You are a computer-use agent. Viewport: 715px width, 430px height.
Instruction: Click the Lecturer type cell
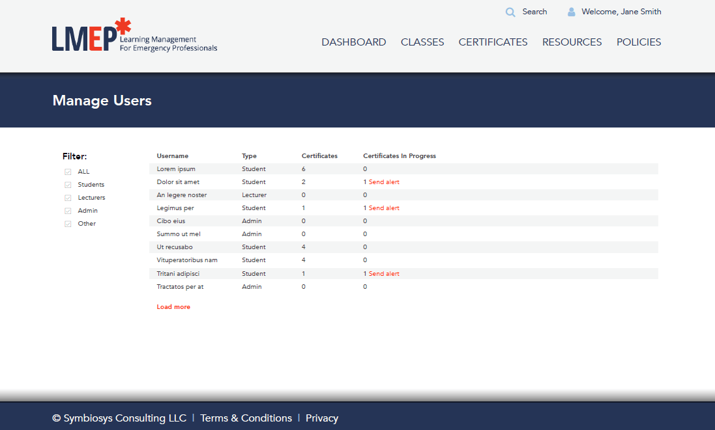tap(254, 195)
